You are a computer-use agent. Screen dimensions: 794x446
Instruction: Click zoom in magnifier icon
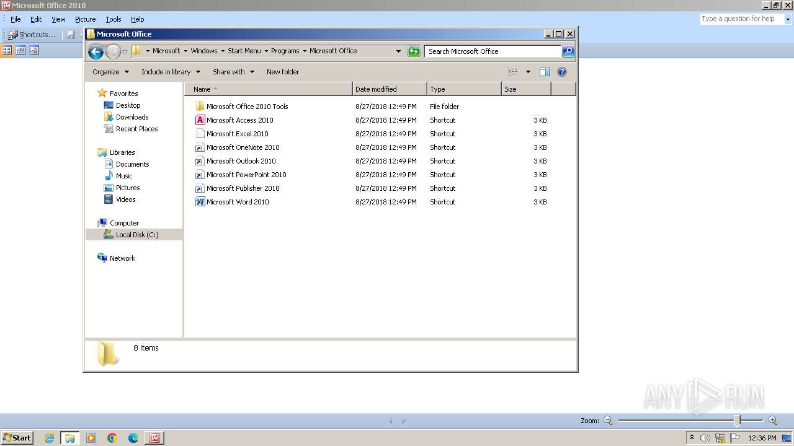point(773,421)
